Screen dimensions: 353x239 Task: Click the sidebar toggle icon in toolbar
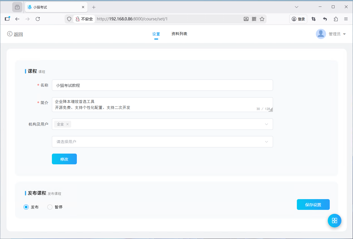click(7, 19)
